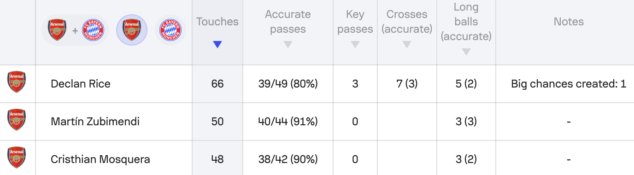634x175 pixels.
Task: Click the Touches column header
Action: [x=217, y=22]
